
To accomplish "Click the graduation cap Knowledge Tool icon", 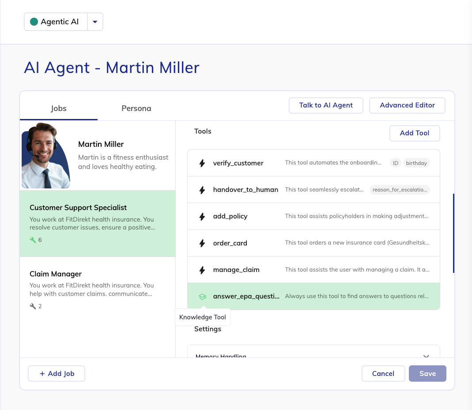I will tap(202, 296).
